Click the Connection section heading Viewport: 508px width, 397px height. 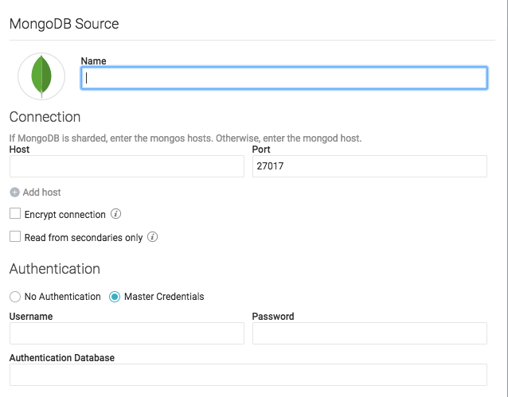coord(45,117)
